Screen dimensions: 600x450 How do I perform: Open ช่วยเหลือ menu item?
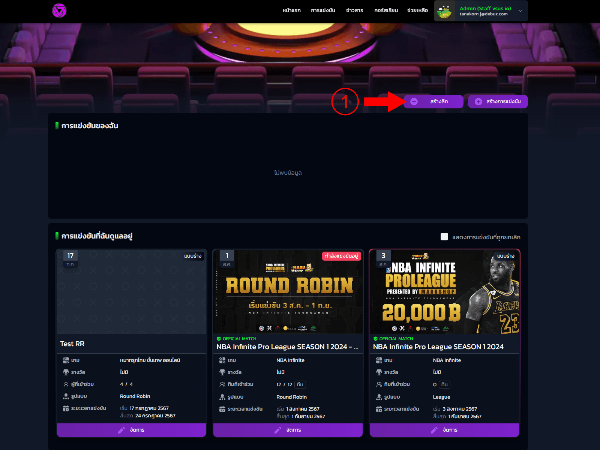(x=417, y=10)
